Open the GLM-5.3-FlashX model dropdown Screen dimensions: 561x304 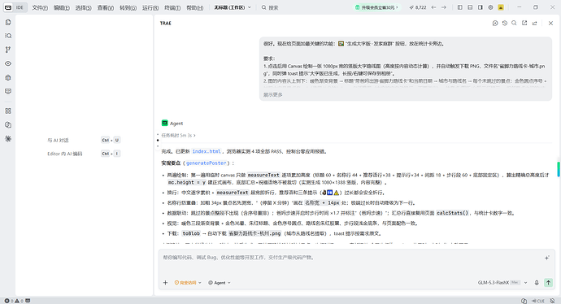[x=502, y=283]
